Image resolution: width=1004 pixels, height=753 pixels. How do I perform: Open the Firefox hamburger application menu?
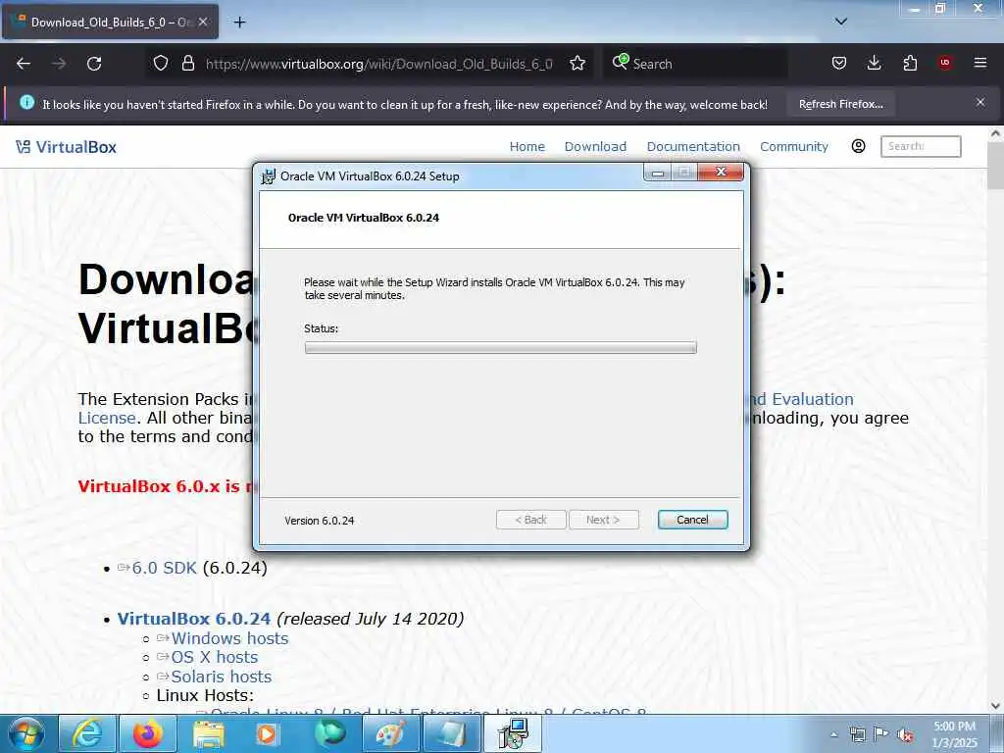[x=979, y=63]
